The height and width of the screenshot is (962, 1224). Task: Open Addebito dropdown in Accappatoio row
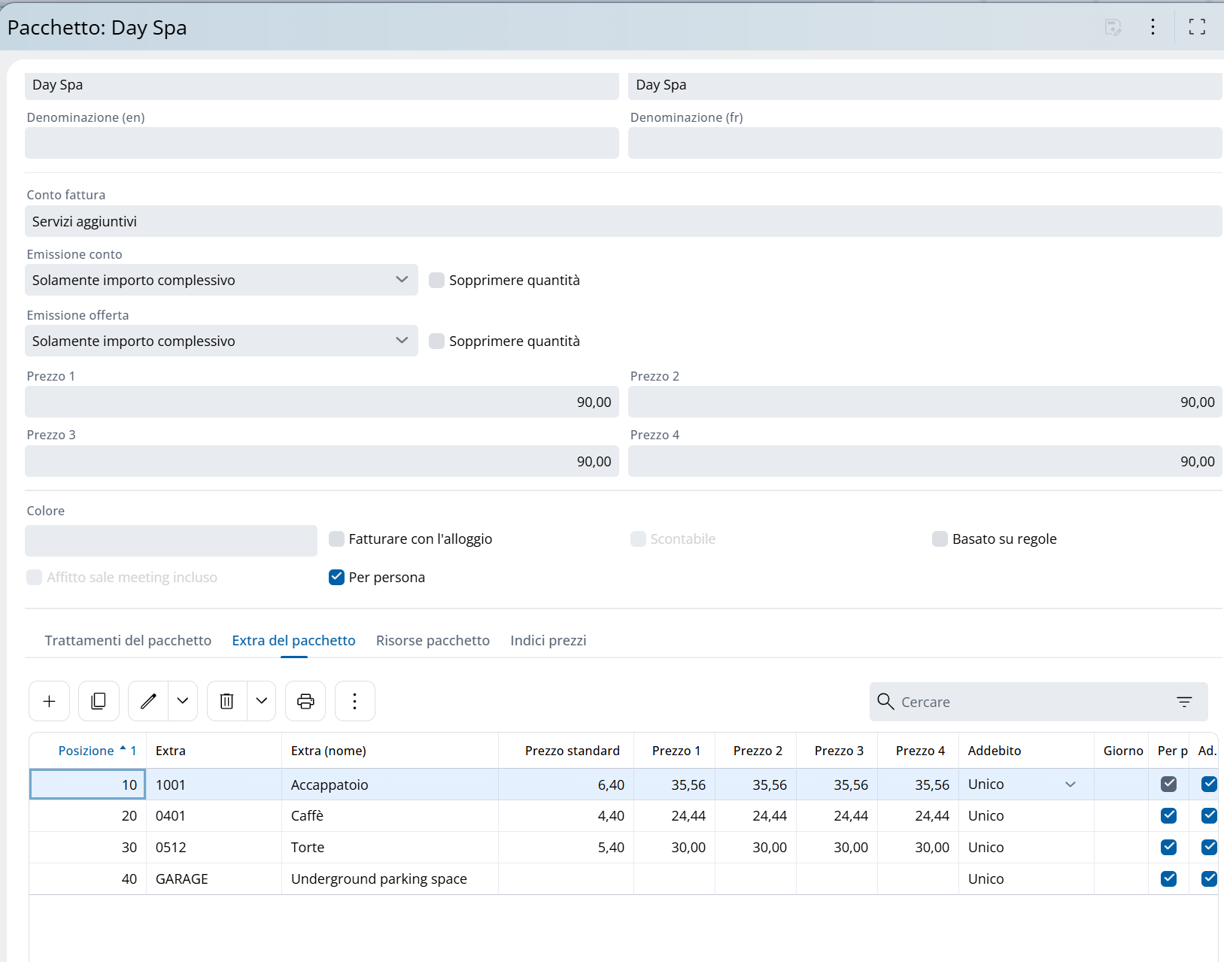[x=1070, y=784]
